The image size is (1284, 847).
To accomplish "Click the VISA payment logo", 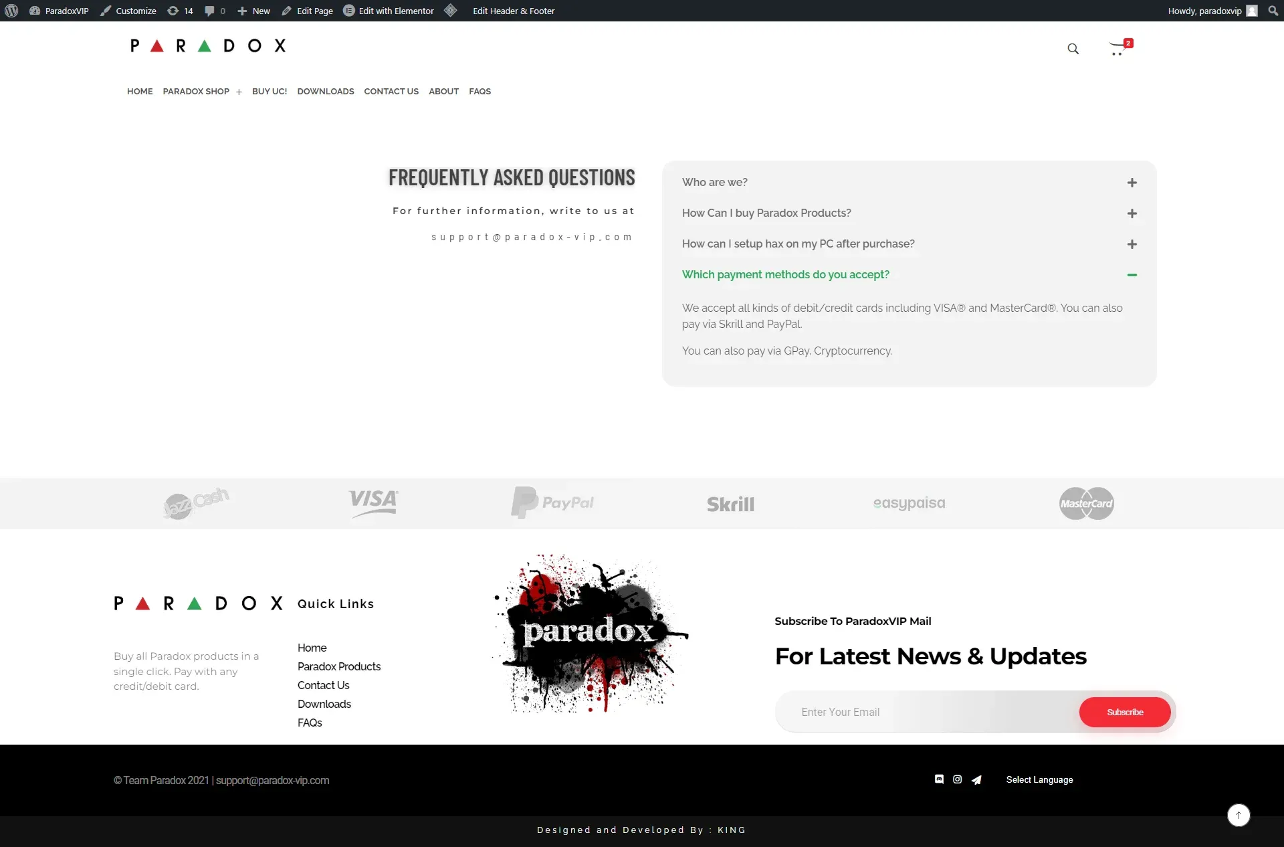I will [373, 503].
